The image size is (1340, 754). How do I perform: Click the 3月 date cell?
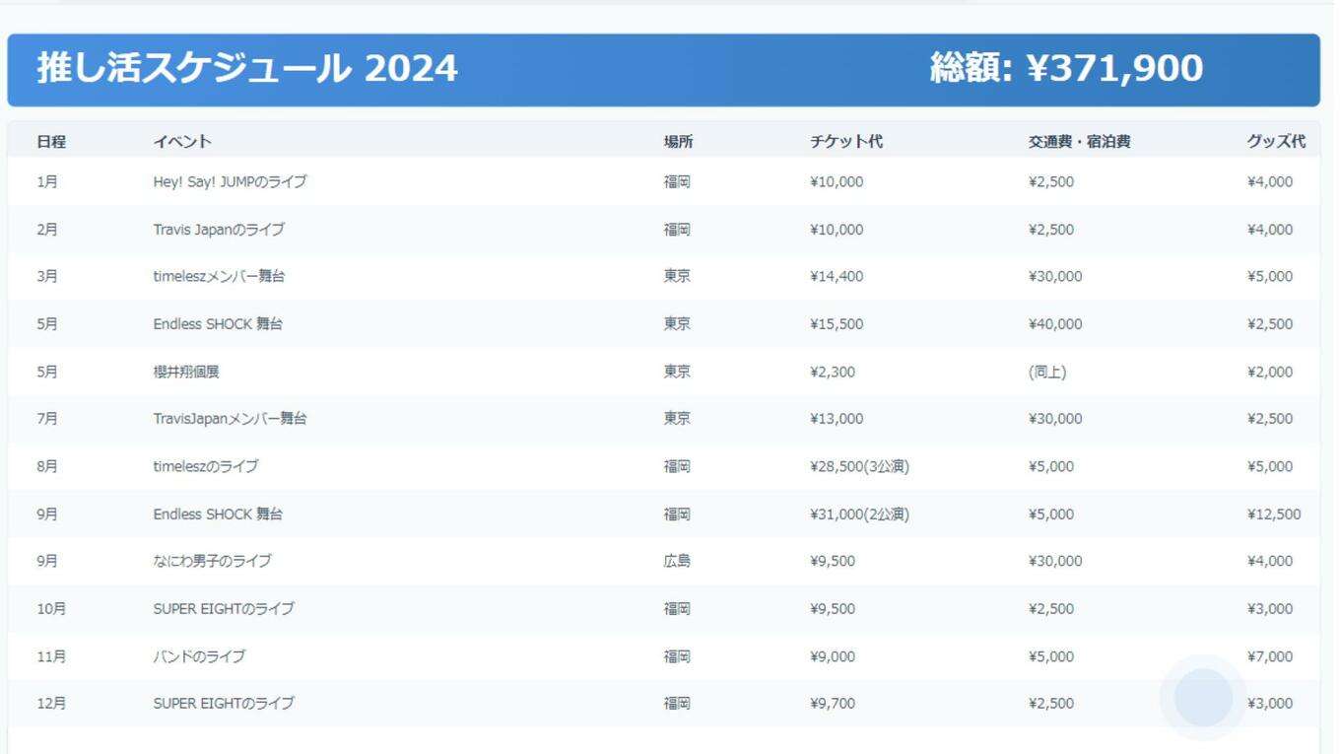click(x=47, y=277)
